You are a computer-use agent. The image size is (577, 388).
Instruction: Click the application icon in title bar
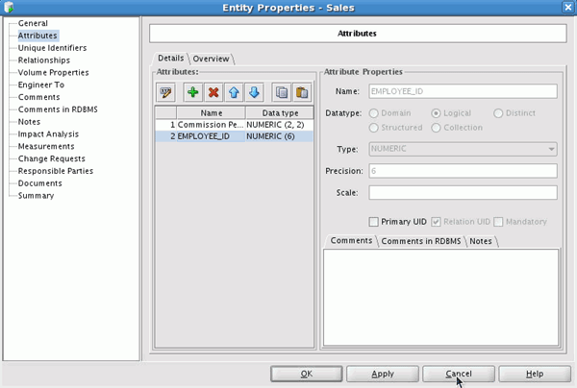click(9, 8)
